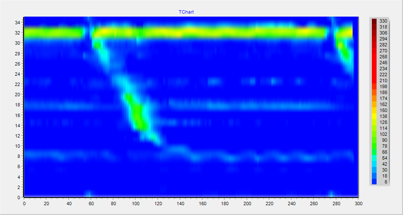The image size is (403, 215).
Task: Click the 60 label on the horizontal axis
Action: (x=91, y=204)
